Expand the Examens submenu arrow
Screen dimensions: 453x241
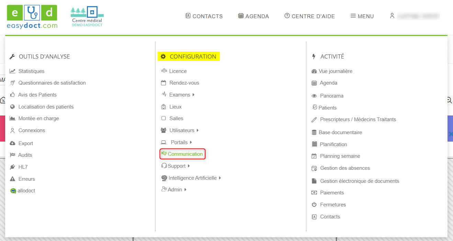193,95
